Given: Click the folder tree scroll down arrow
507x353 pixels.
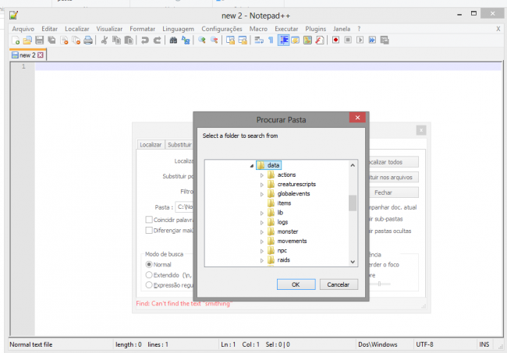Looking at the screenshot, I should click(353, 262).
